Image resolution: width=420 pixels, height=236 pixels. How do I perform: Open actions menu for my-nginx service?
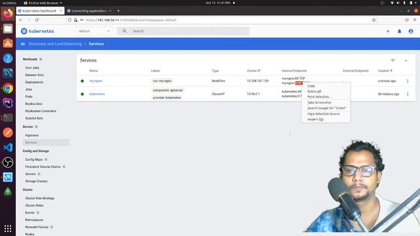pyautogui.click(x=408, y=81)
